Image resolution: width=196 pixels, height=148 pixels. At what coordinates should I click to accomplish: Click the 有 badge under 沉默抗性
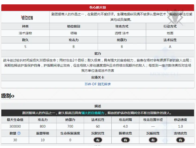pos(98,140)
